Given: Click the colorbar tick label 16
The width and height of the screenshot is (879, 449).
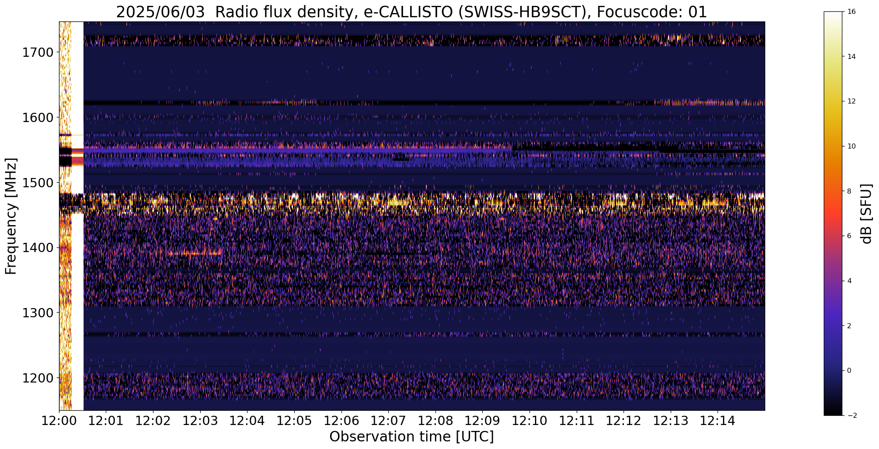Looking at the screenshot, I should pyautogui.click(x=851, y=12).
